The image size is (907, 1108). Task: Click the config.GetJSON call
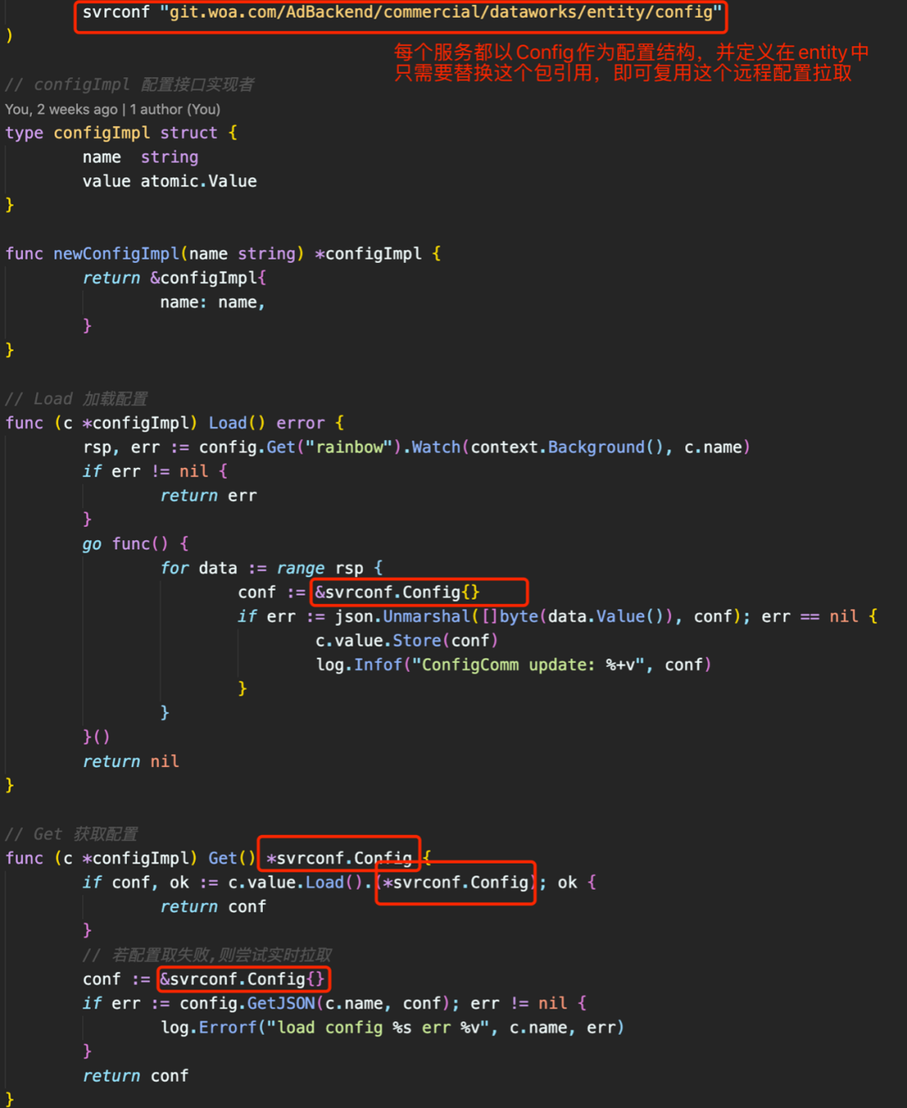(x=247, y=1004)
